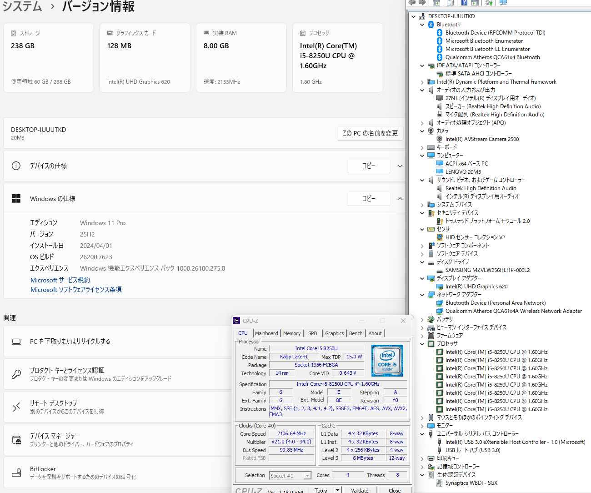Click the この PC の名前を変更 button
The height and width of the screenshot is (493, 591).
tap(370, 133)
